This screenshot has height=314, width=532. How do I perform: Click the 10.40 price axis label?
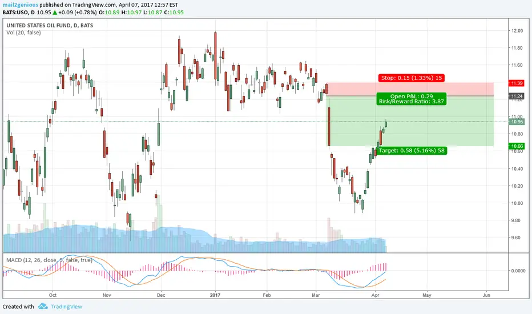point(517,169)
